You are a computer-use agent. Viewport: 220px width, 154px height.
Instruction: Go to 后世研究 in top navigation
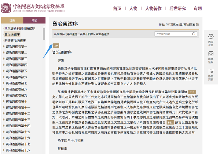tap(177, 9)
